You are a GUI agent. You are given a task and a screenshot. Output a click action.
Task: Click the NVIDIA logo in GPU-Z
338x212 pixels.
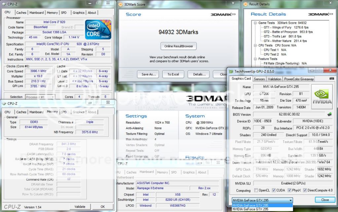pyautogui.click(x=322, y=97)
